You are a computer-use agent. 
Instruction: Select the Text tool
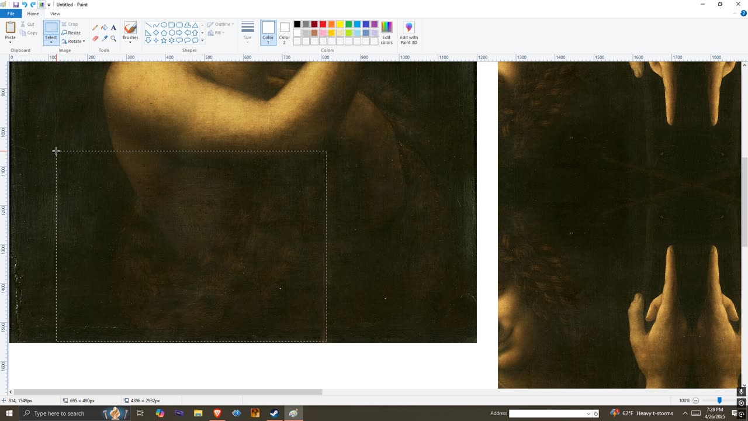[x=113, y=27]
